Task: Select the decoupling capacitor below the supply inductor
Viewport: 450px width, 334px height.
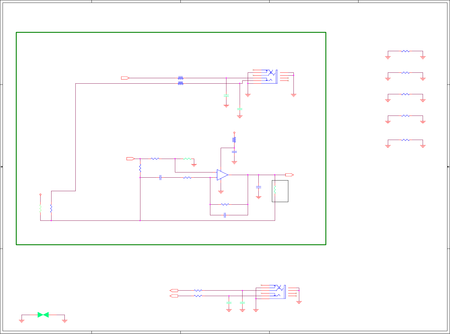Action: [x=234, y=151]
